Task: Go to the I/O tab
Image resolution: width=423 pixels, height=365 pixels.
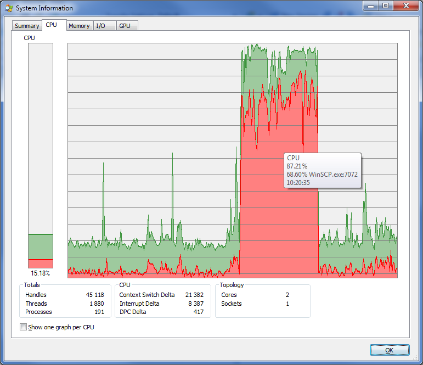Action: coord(100,26)
